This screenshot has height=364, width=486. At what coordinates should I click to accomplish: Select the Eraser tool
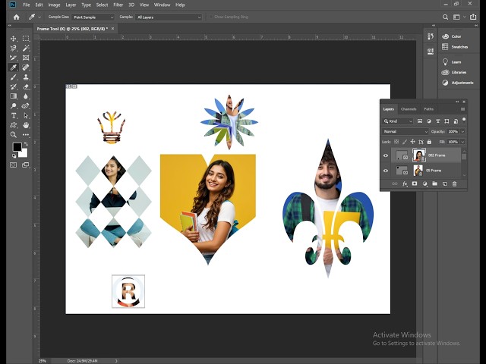tap(26, 86)
